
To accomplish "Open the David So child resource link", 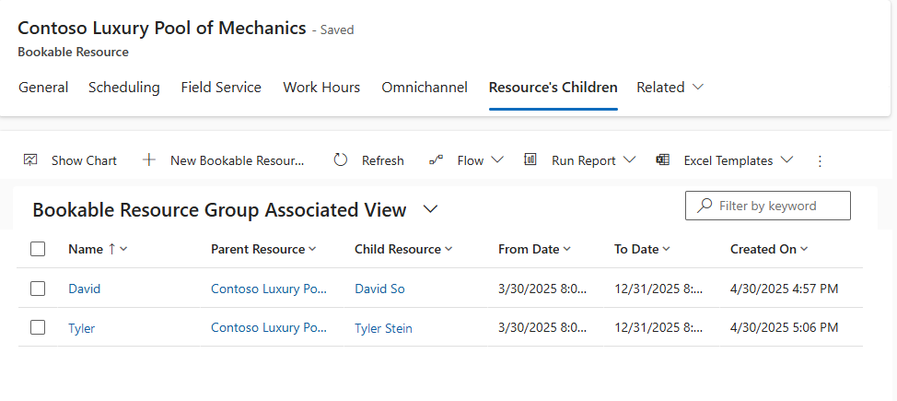I will click(x=379, y=289).
